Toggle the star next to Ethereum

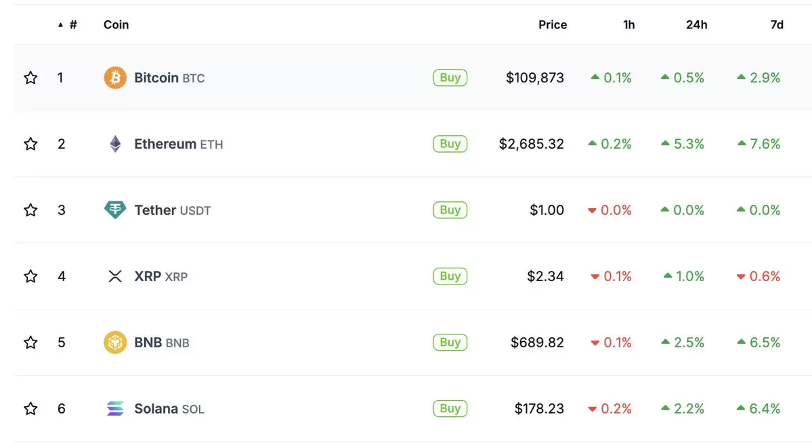(x=30, y=144)
